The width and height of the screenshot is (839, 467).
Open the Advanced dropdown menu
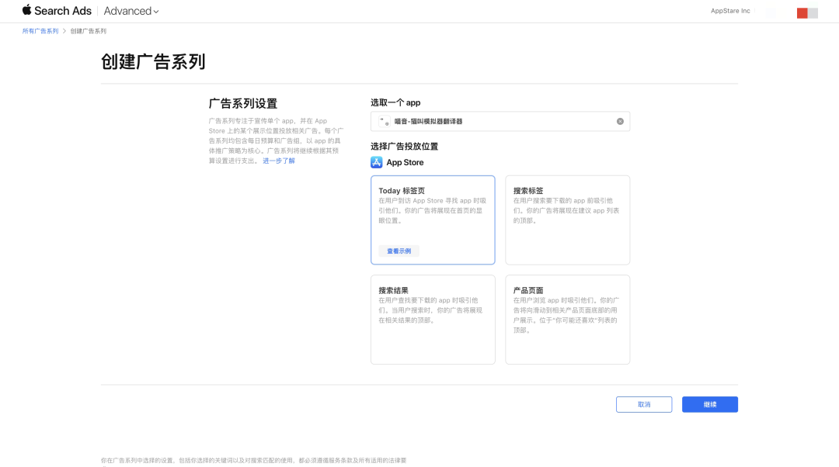click(131, 11)
